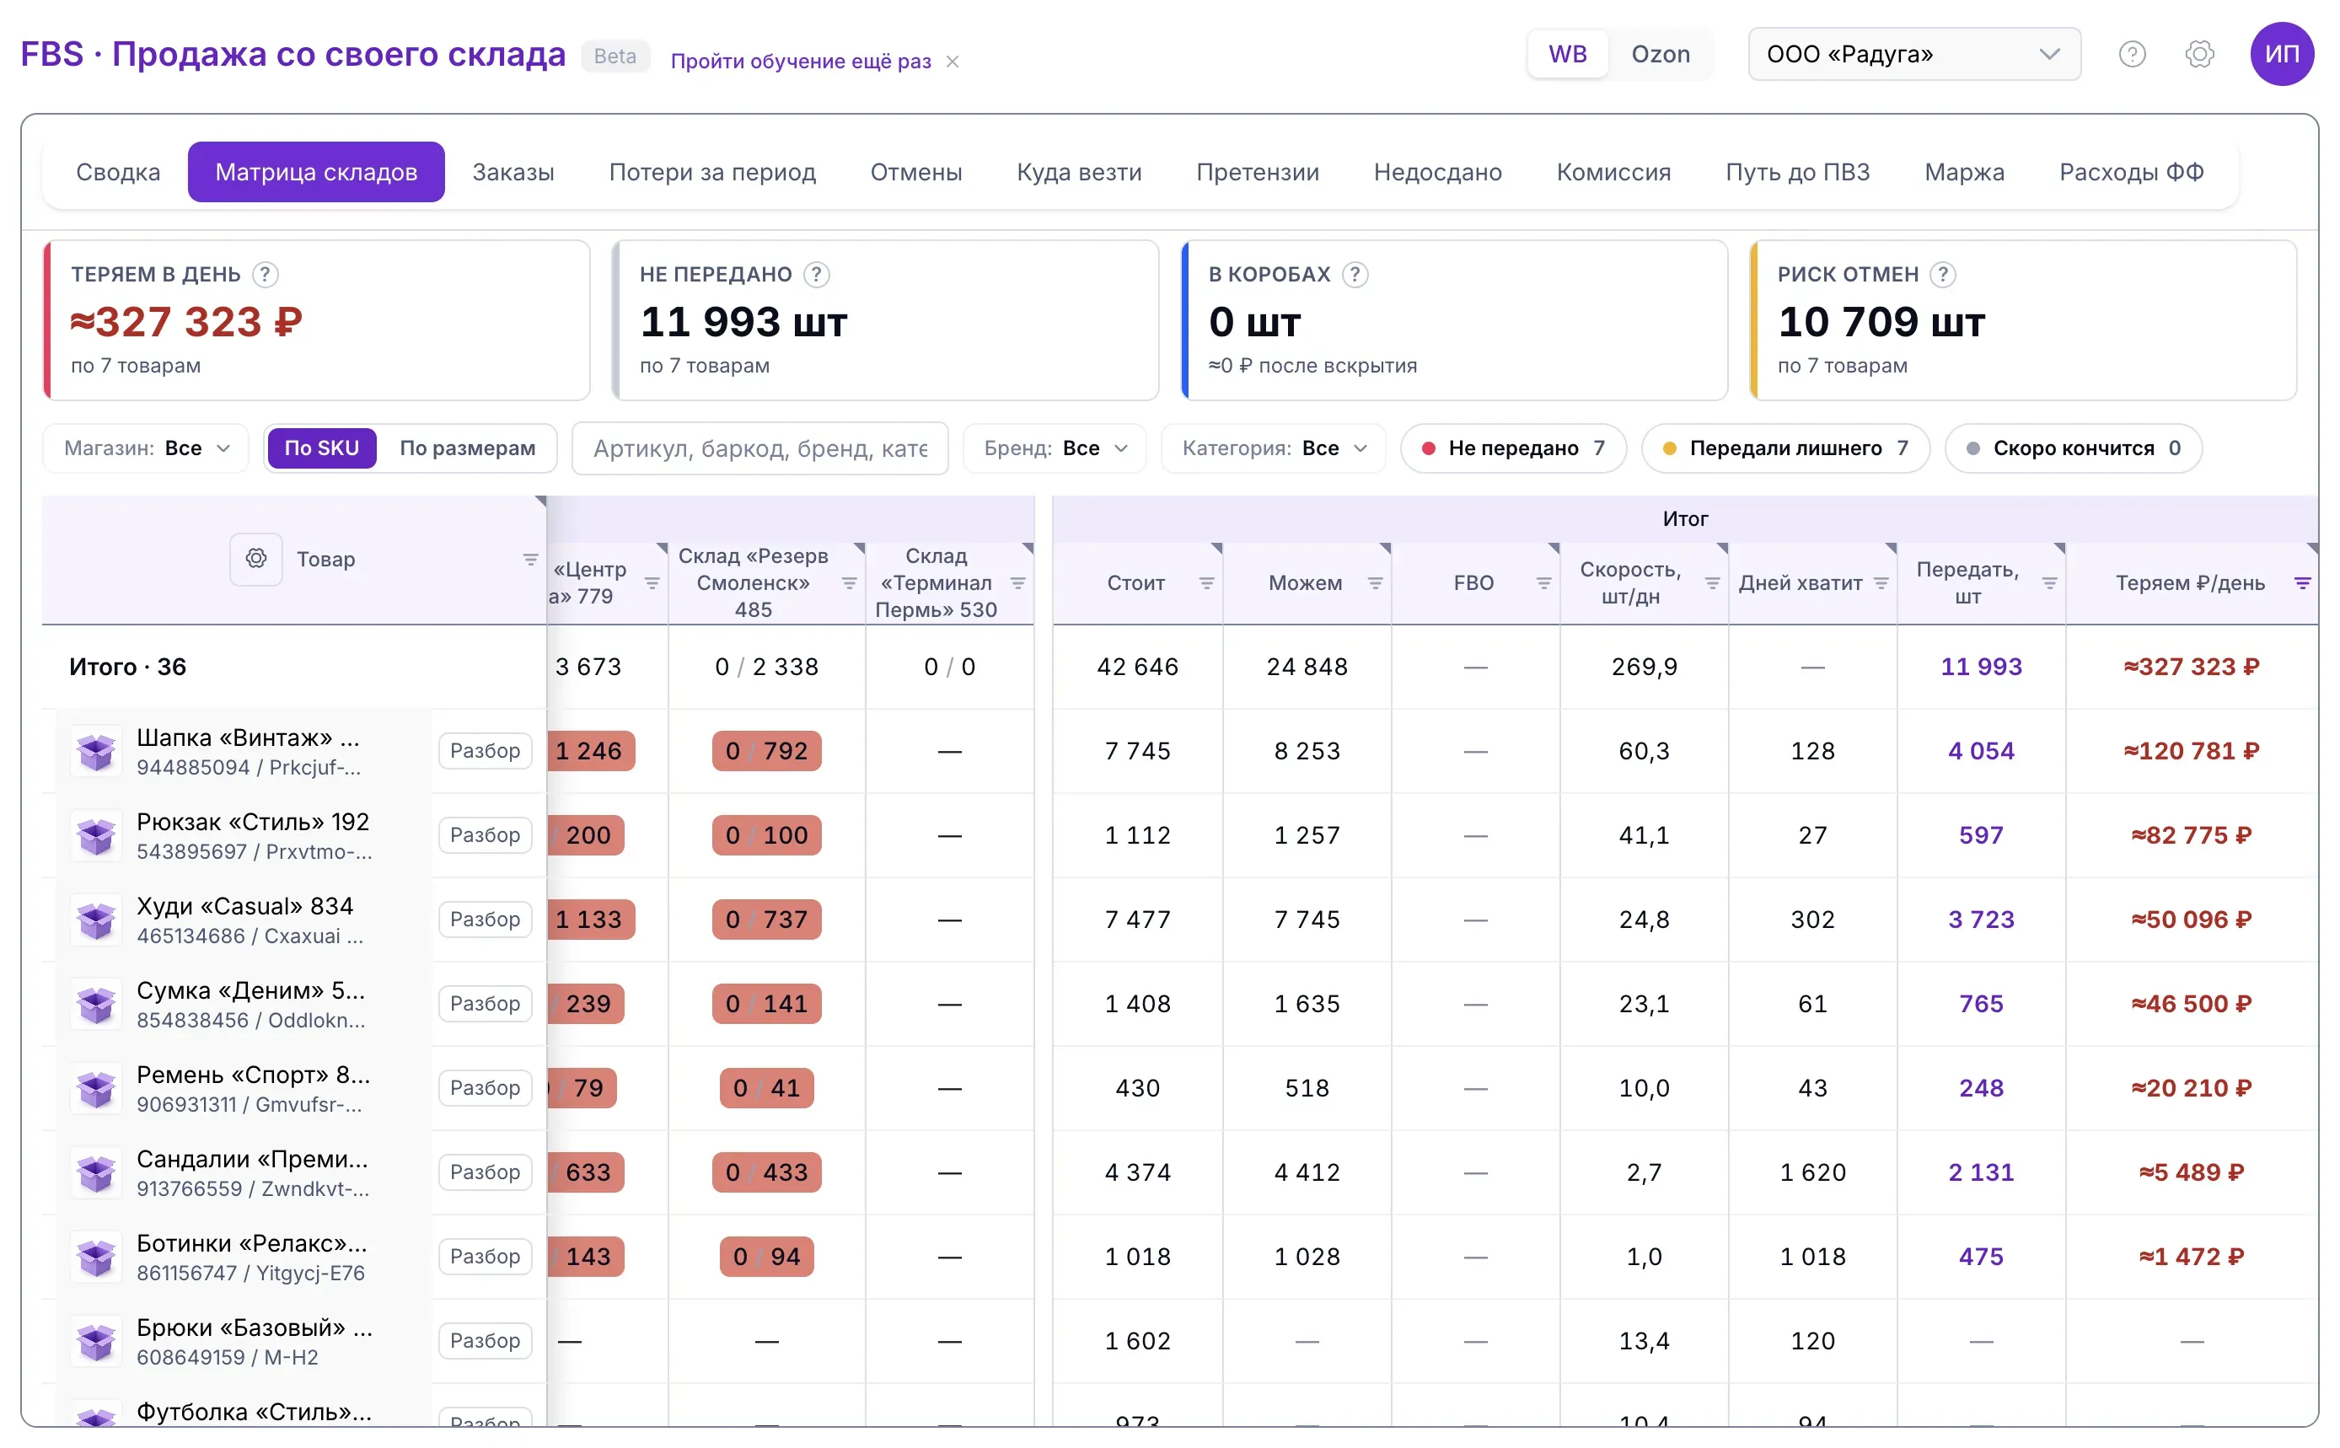Switch marketplace to WB

pyautogui.click(x=1567, y=55)
